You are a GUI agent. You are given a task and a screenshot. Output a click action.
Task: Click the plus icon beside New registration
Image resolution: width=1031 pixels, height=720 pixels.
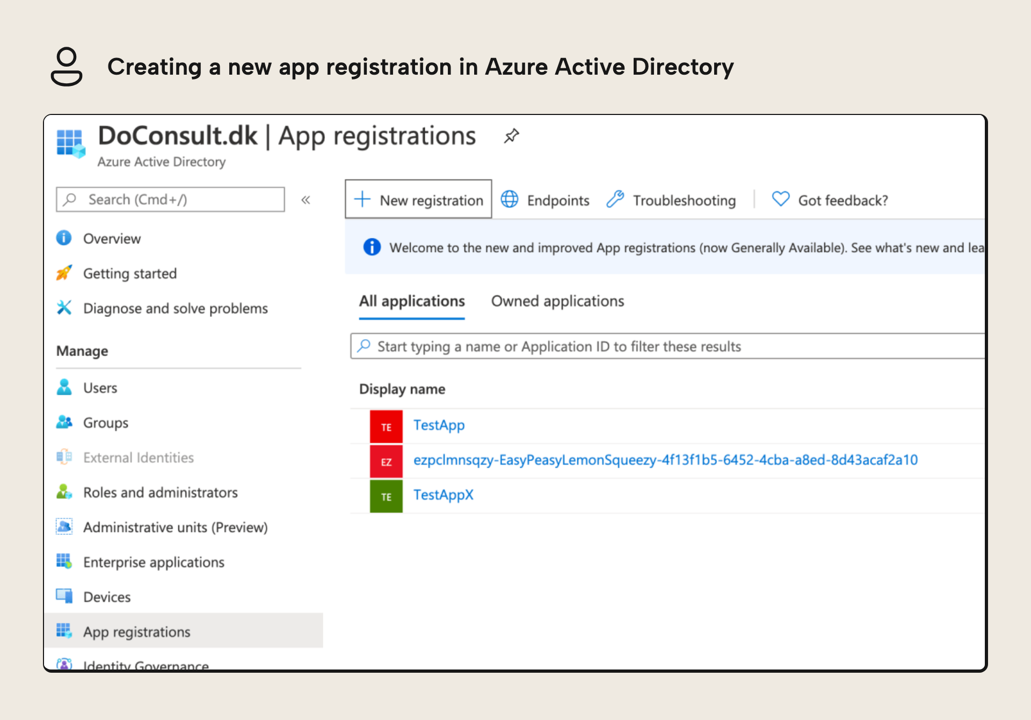pos(362,199)
